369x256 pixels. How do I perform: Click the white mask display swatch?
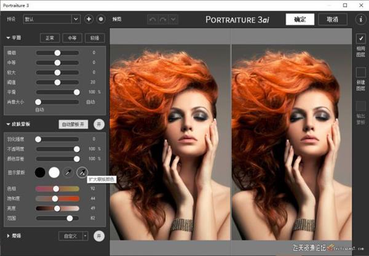[x=54, y=172]
